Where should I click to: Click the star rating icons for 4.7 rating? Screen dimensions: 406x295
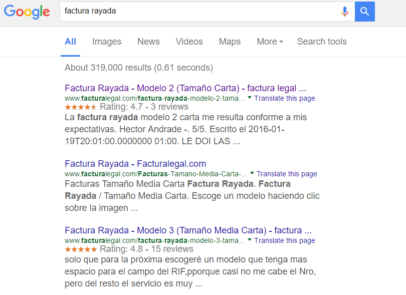[x=81, y=107]
